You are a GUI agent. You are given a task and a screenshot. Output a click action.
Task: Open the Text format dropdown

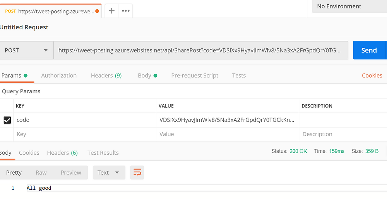pos(109,172)
